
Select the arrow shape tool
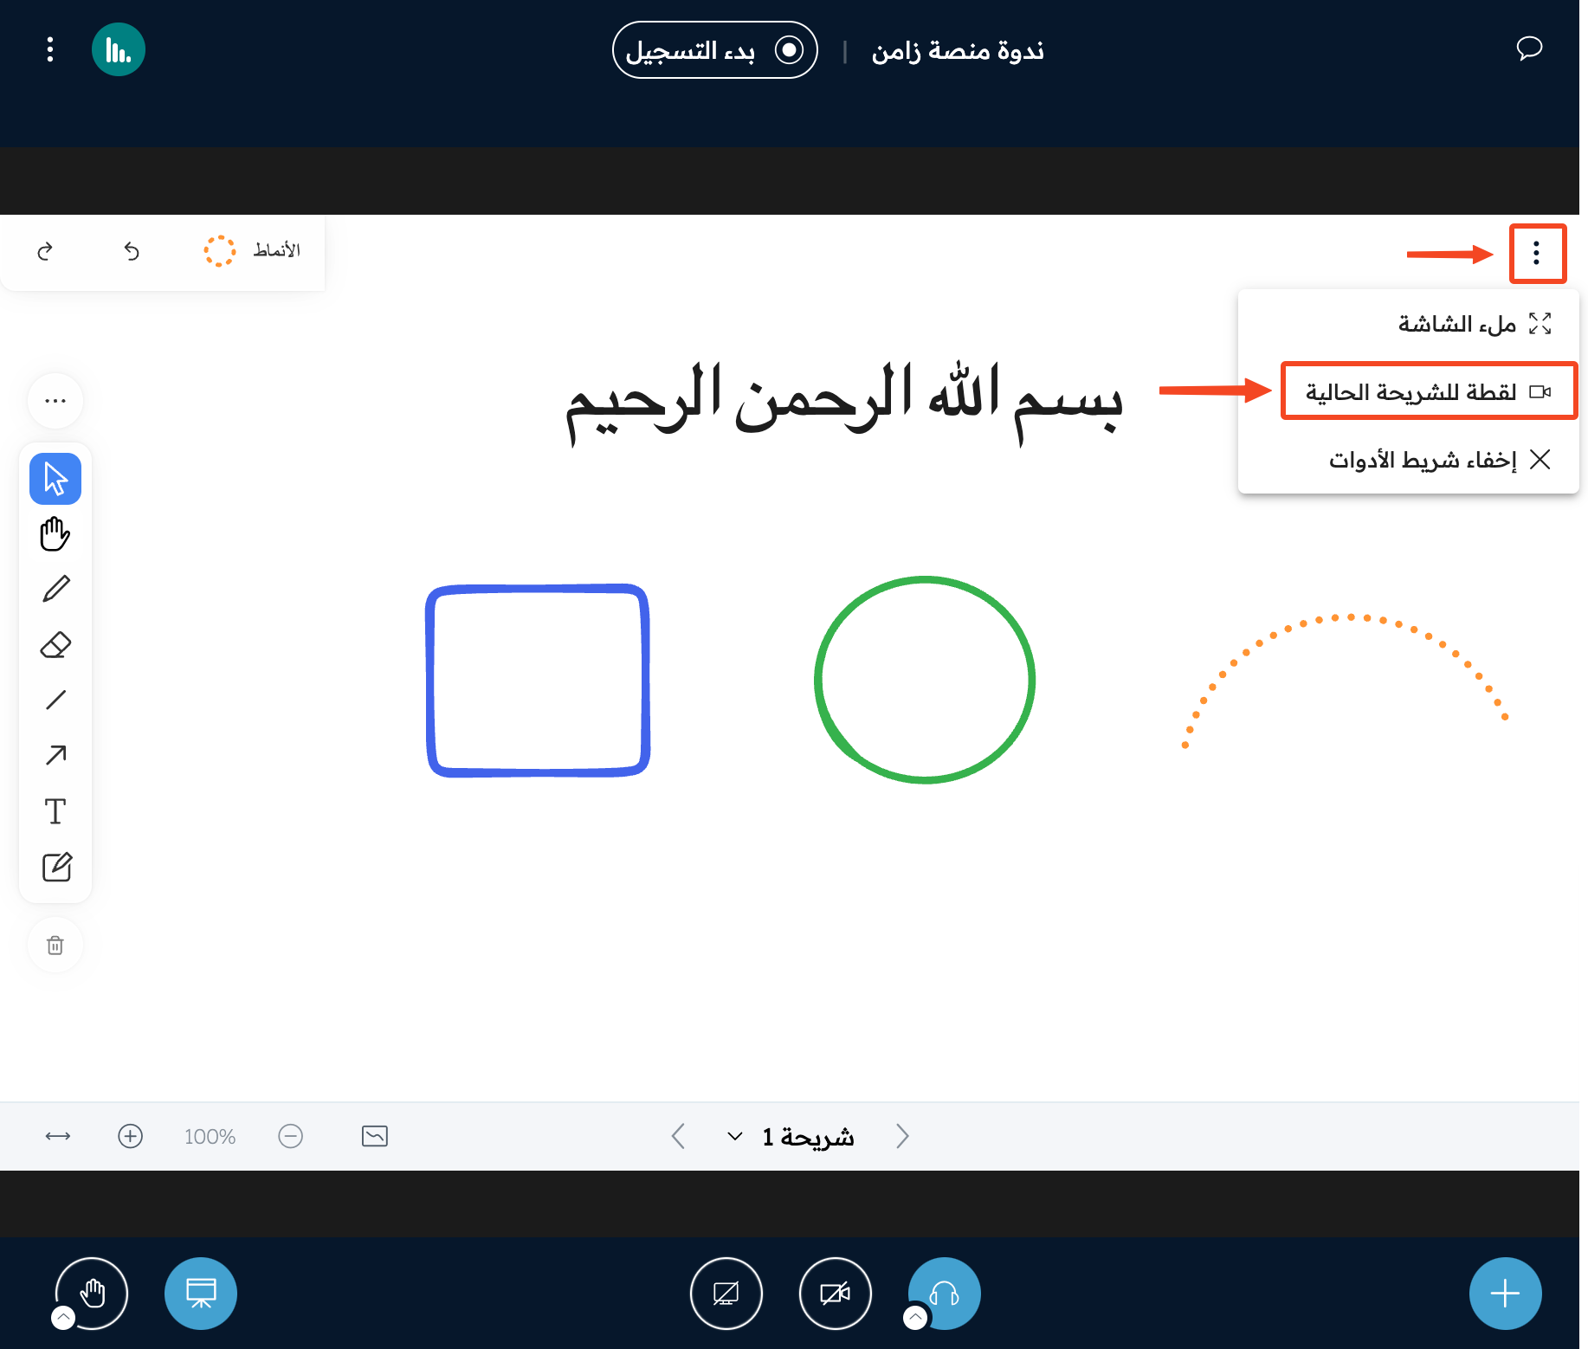(x=55, y=755)
